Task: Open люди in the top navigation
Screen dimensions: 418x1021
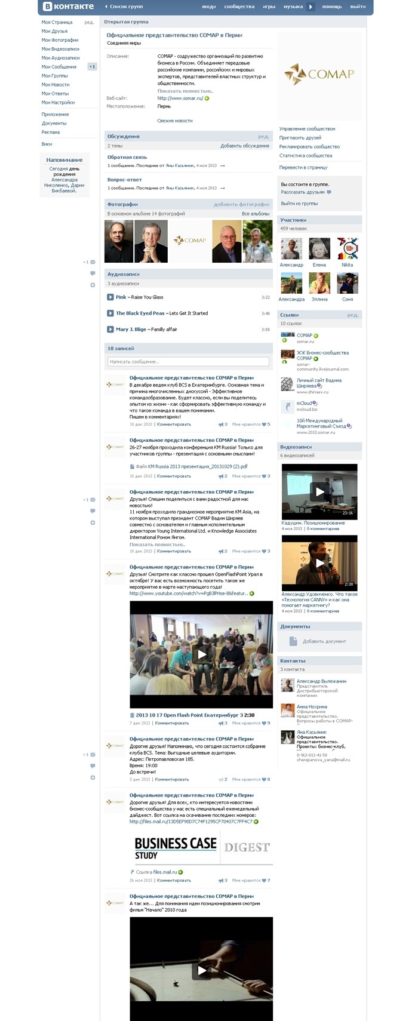Action: pyautogui.click(x=209, y=7)
